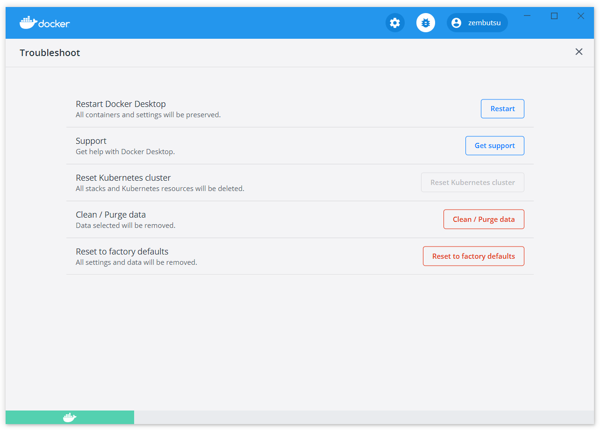Click 'All containers and settings will be preserved.' text
The width and height of the screenshot is (601, 432).
pos(148,115)
